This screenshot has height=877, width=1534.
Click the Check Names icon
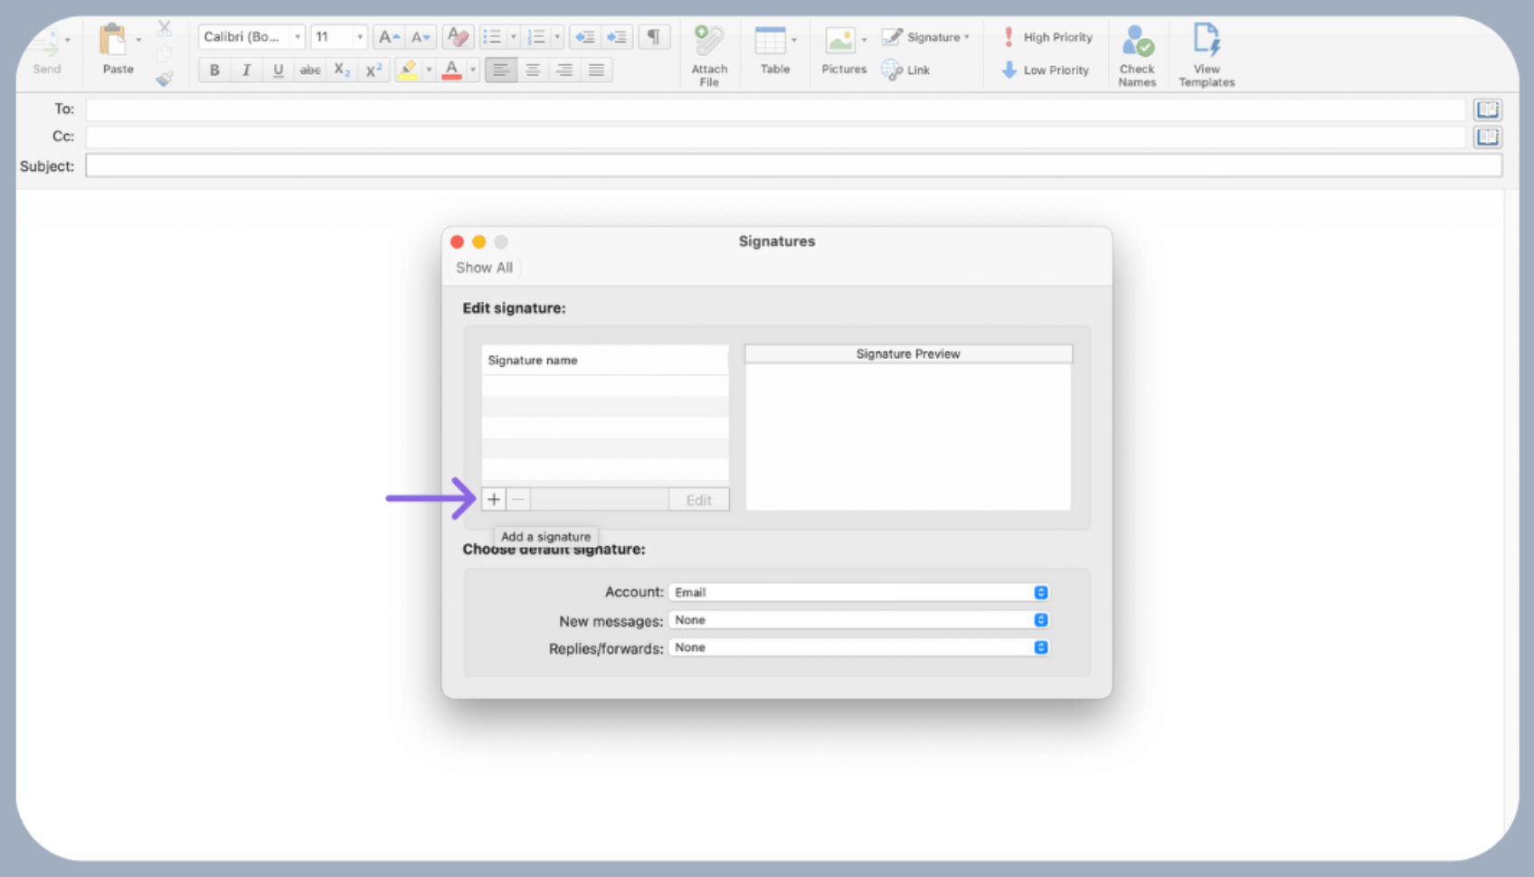(x=1137, y=42)
